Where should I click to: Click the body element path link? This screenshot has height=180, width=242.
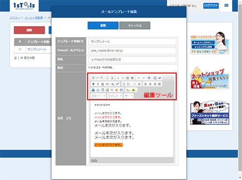click(94, 160)
